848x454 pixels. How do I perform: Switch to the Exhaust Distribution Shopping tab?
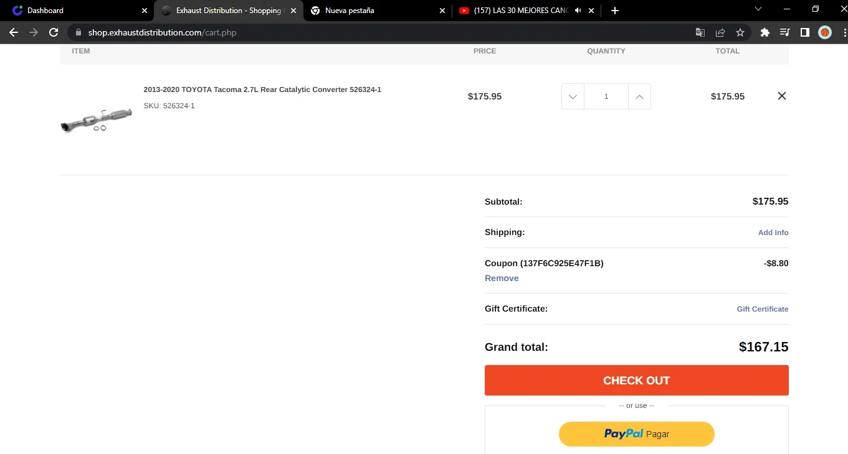click(228, 11)
